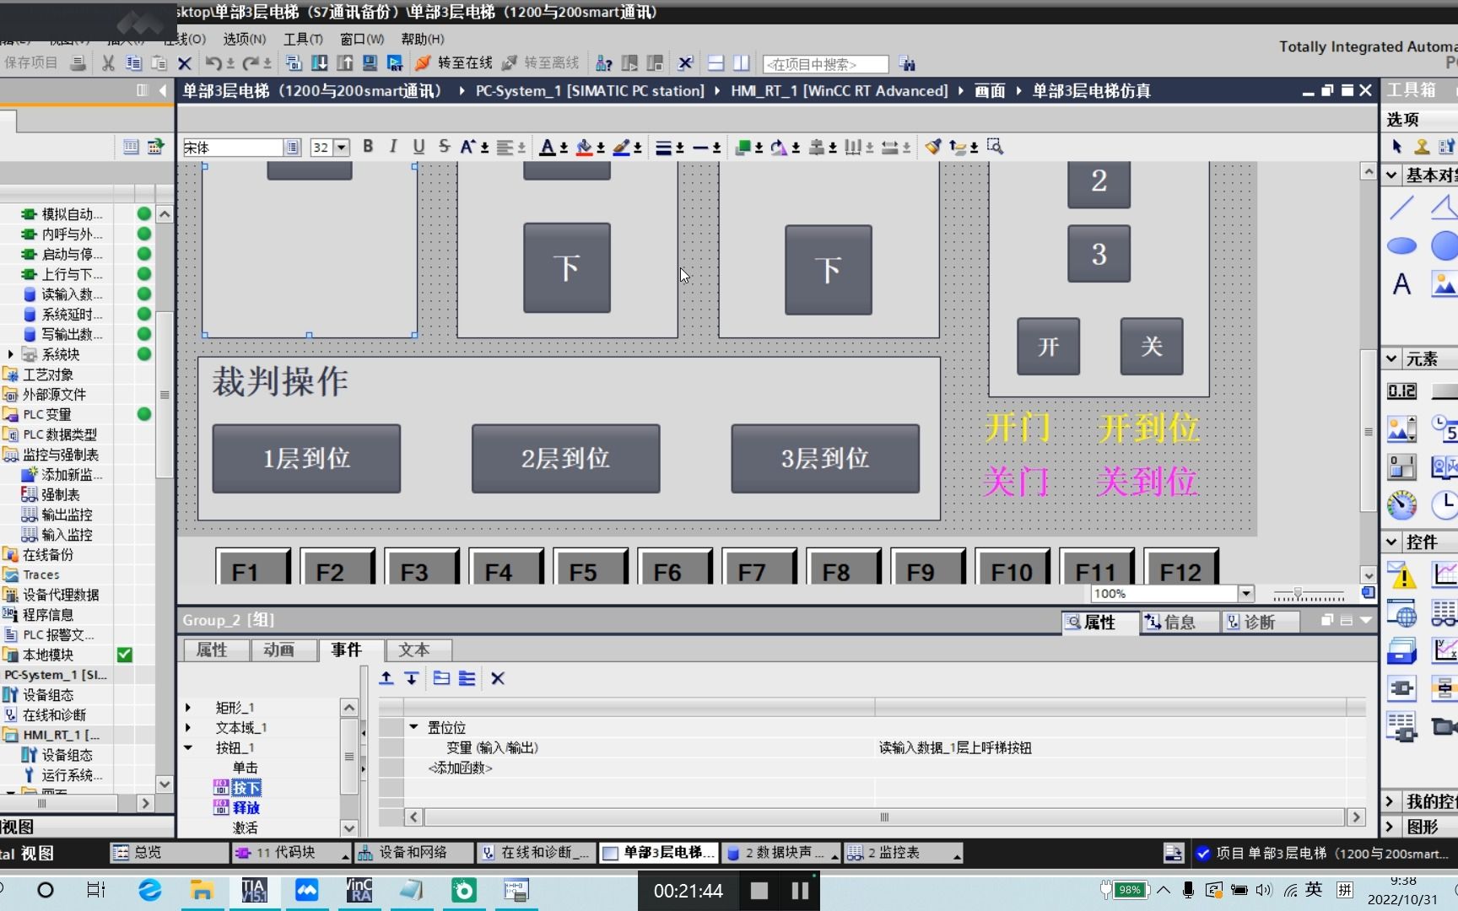Image resolution: width=1458 pixels, height=911 pixels.
Task: Move function down in events list
Action: tap(411, 678)
